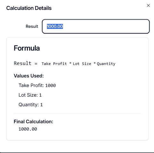Click the Formula heading
Screen dimensions: 154x153
[x=27, y=48]
